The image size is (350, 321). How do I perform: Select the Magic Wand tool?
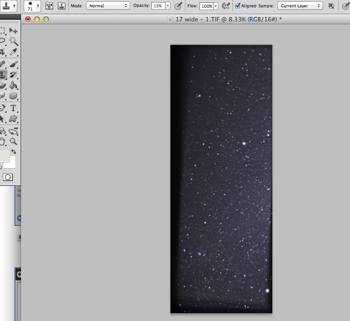coord(13,41)
